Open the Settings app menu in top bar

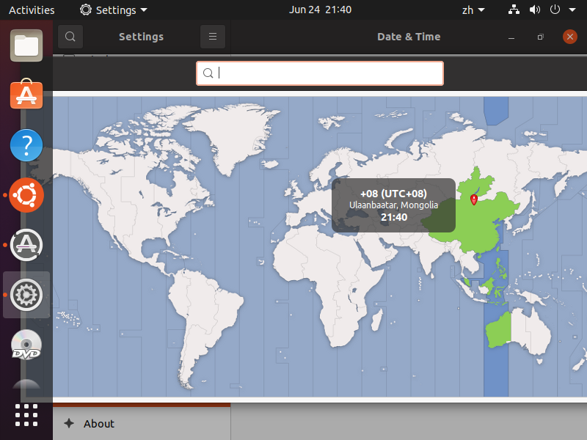coord(114,10)
